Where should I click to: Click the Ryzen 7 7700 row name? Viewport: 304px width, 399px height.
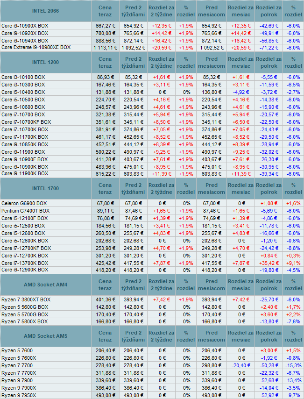[17, 366]
